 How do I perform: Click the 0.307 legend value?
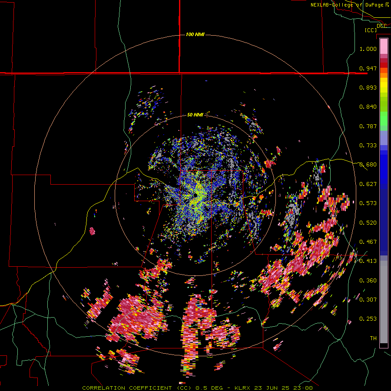click(368, 300)
